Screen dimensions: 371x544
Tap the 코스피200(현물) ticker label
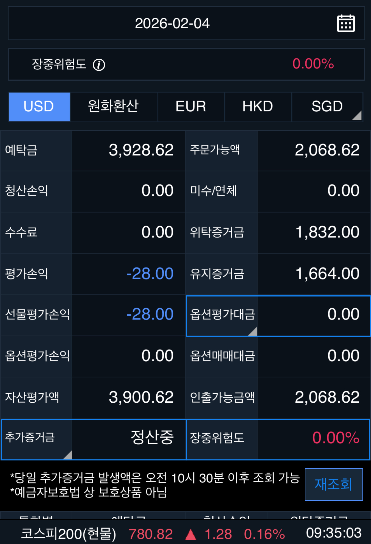pyautogui.click(x=68, y=534)
